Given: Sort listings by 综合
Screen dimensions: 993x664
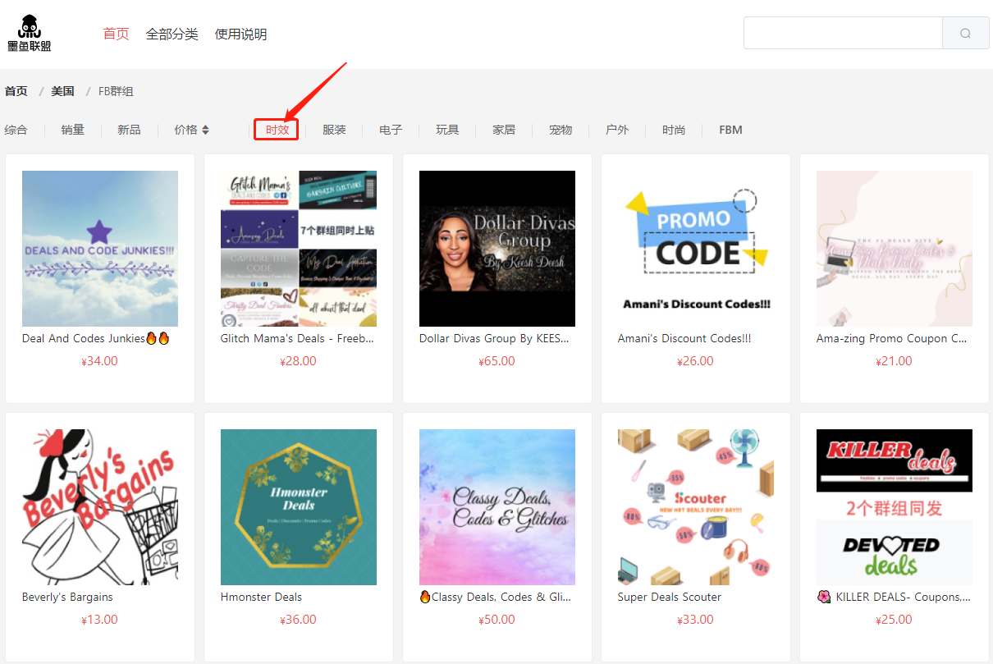Looking at the screenshot, I should 16,130.
